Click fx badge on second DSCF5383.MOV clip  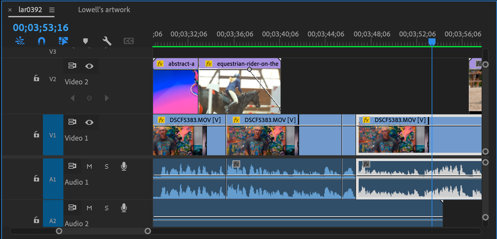[236, 120]
